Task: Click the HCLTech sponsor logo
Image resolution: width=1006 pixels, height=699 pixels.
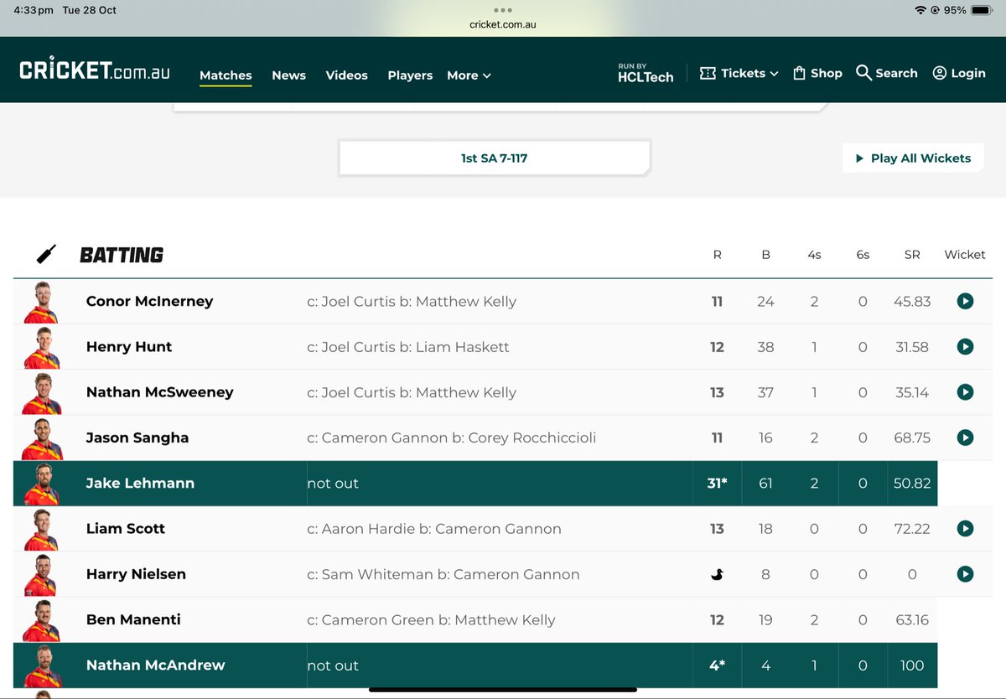Action: 646,73
